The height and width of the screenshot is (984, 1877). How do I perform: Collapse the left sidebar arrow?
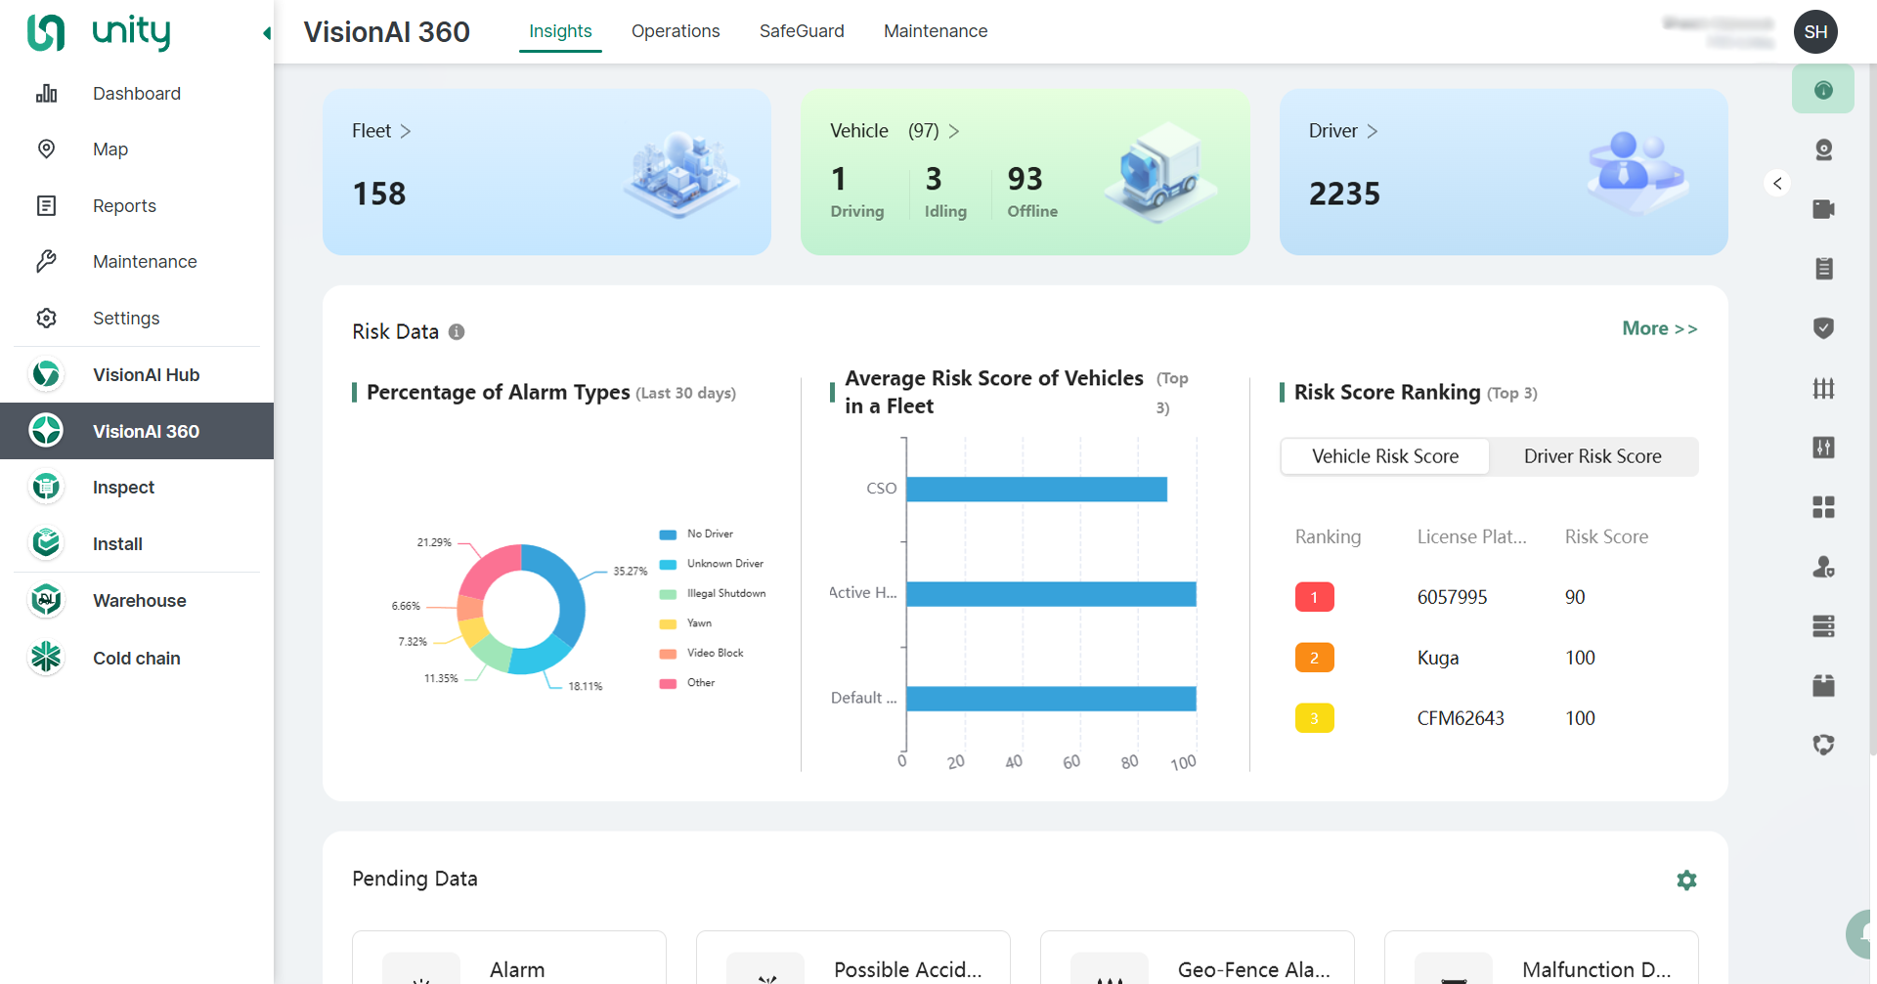(x=266, y=33)
